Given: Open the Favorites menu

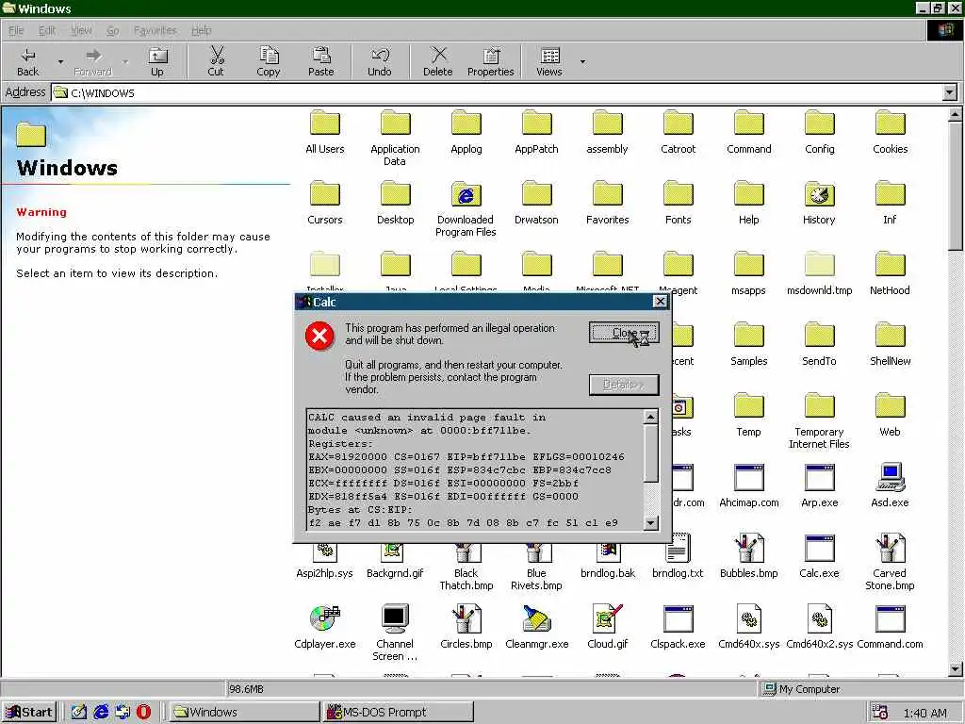Looking at the screenshot, I should pos(155,30).
